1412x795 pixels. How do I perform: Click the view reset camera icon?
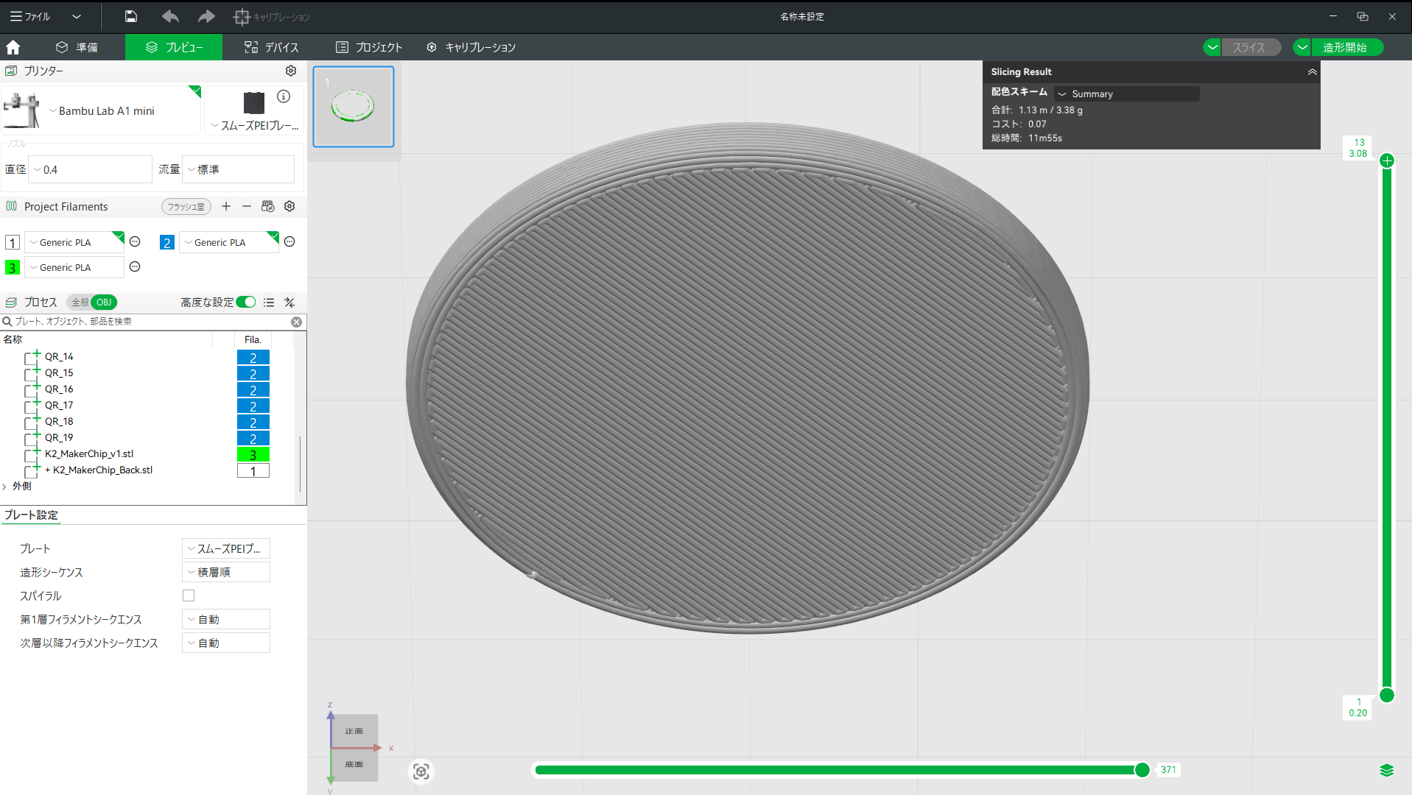[x=421, y=771]
